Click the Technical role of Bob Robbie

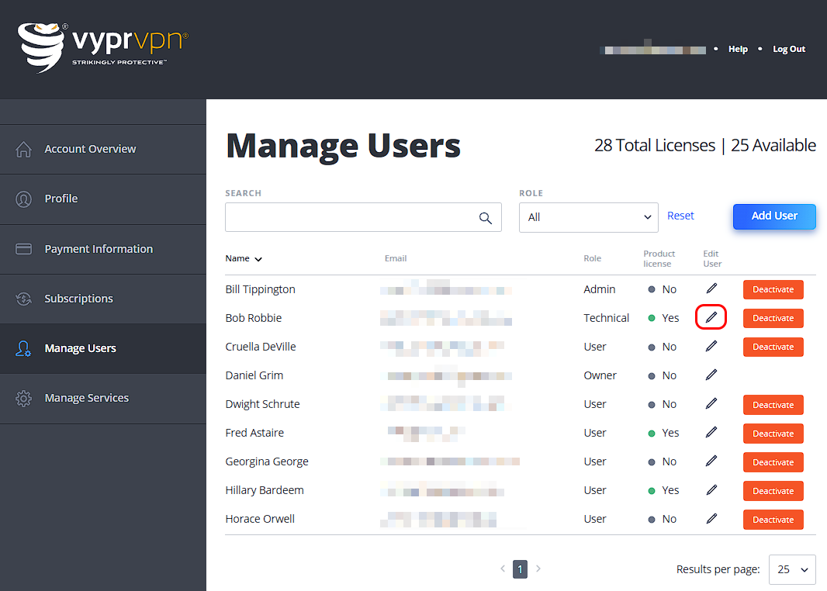(x=606, y=318)
